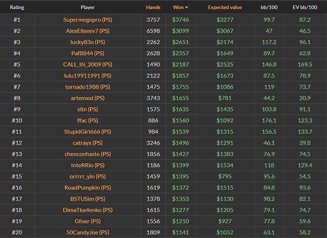The width and height of the screenshot is (327, 238).
Task: Select player lucky83o
Action: point(87,42)
